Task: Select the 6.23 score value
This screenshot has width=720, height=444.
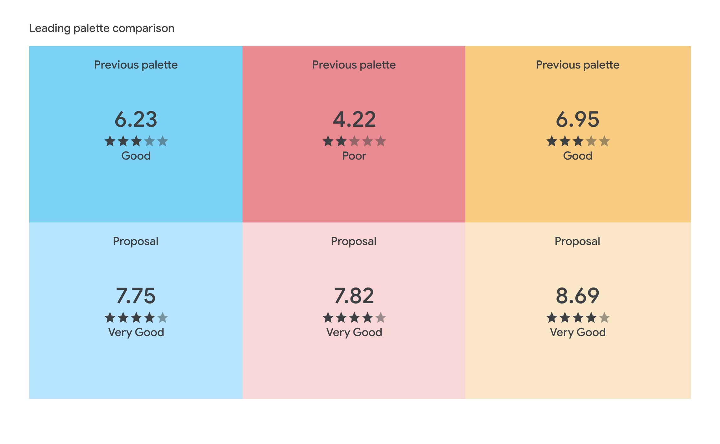Action: (x=136, y=120)
